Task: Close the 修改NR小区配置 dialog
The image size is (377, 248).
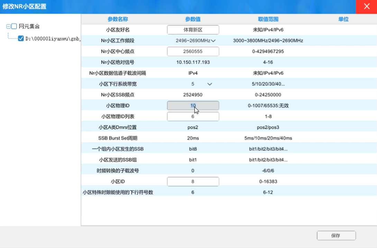Action: pos(366,7)
